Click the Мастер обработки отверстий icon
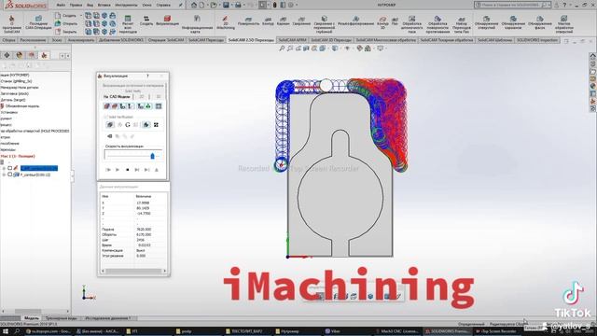 point(563,23)
